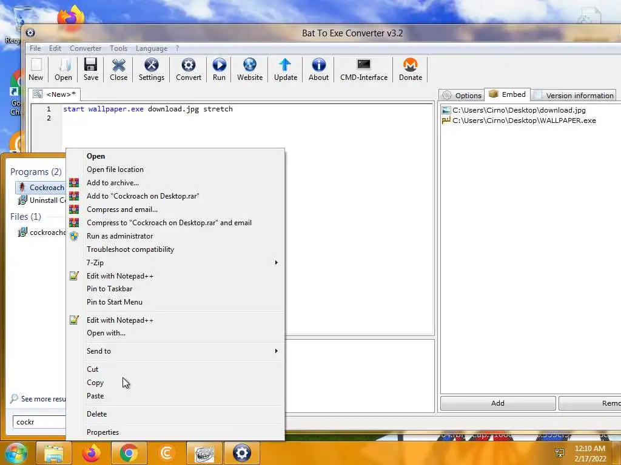Launch the CMD-Interface
This screenshot has width=621, height=465.
[x=364, y=70]
